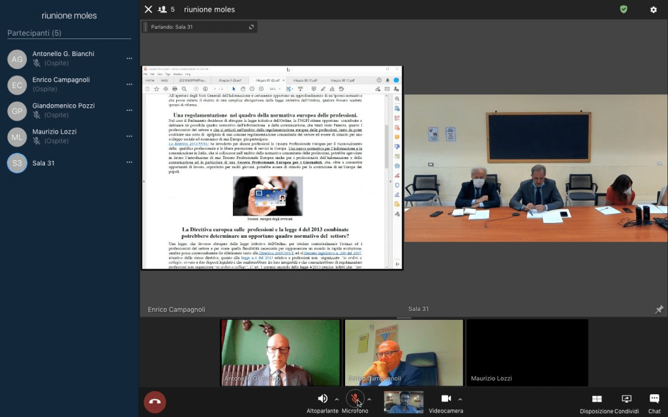The height and width of the screenshot is (417, 668).
Task: Toggle the pin on Sala 31 video
Action: (659, 309)
